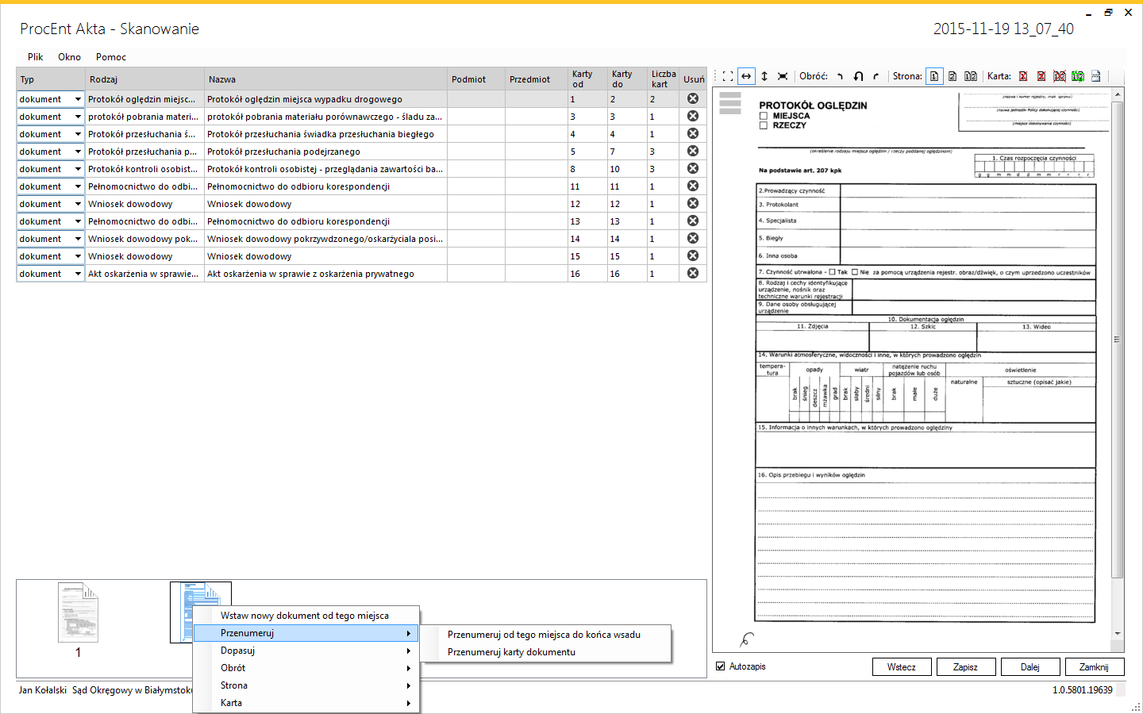Click the first red crossed Karta icon
The height and width of the screenshot is (714, 1143).
click(1023, 76)
